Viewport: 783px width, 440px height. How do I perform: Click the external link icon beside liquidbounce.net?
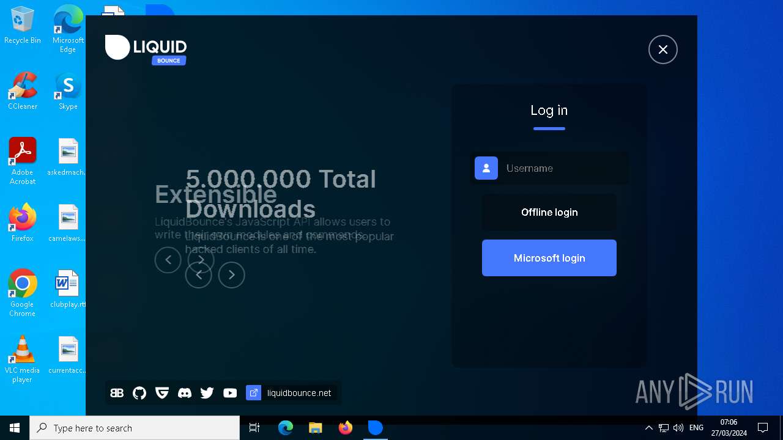tap(253, 393)
